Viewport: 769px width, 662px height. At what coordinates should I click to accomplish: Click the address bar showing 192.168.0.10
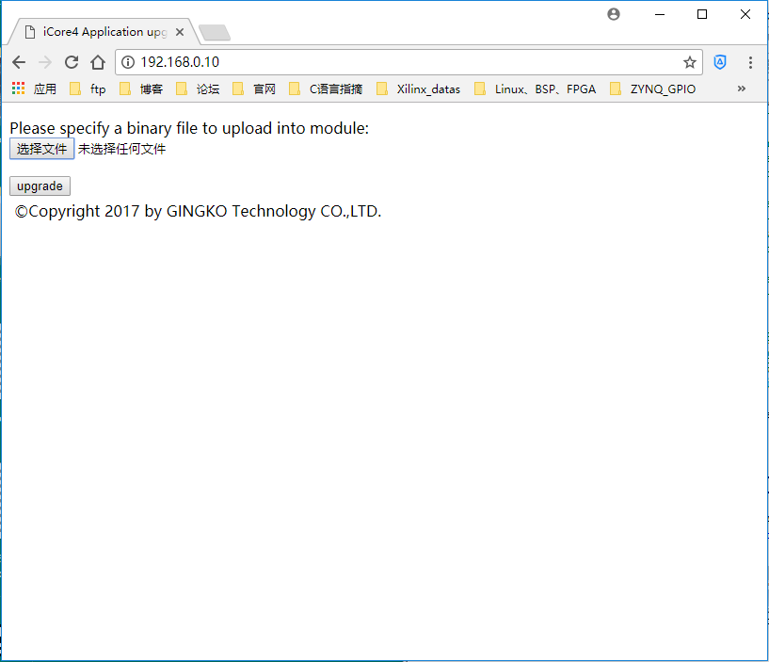[405, 62]
